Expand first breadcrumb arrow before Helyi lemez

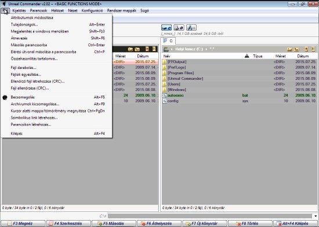tap(172, 49)
